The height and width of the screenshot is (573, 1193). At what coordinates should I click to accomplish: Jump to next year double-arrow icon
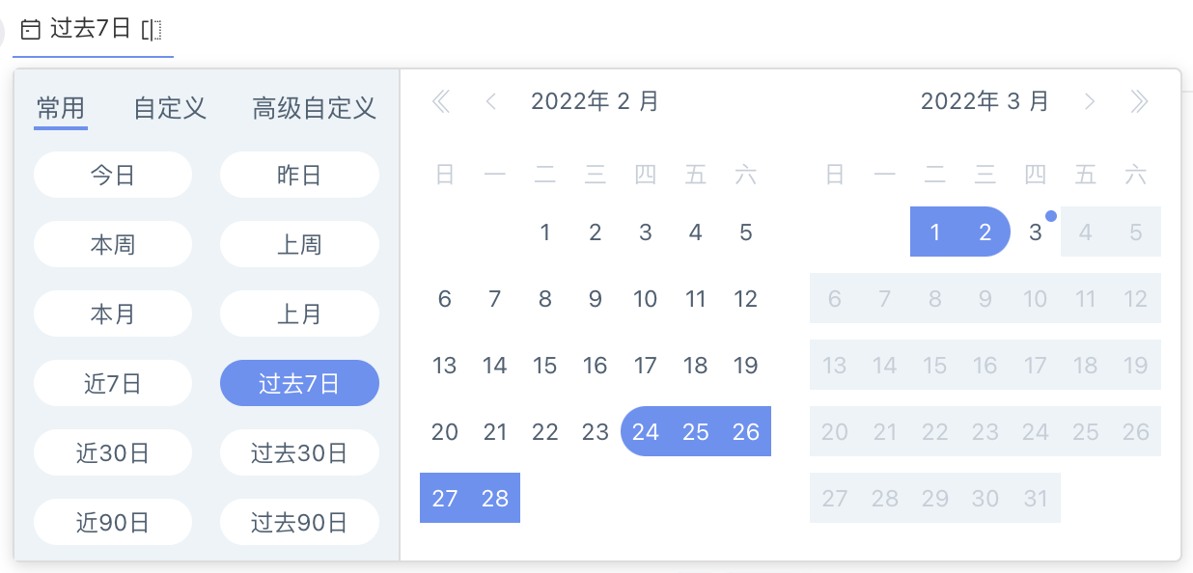click(1140, 101)
